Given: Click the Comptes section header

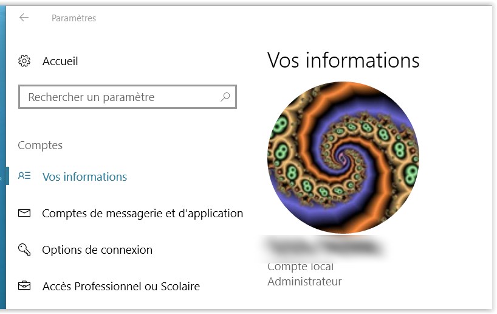Looking at the screenshot, I should [x=40, y=145].
